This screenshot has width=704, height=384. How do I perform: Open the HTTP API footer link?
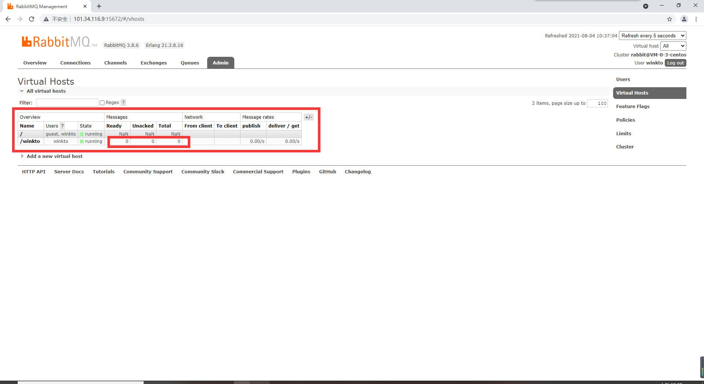click(34, 171)
